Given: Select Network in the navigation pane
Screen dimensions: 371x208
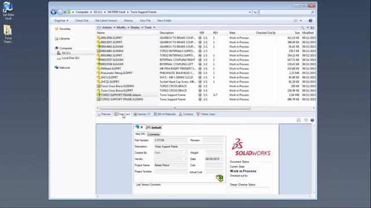Looking at the screenshot, I should pyautogui.click(x=64, y=68).
